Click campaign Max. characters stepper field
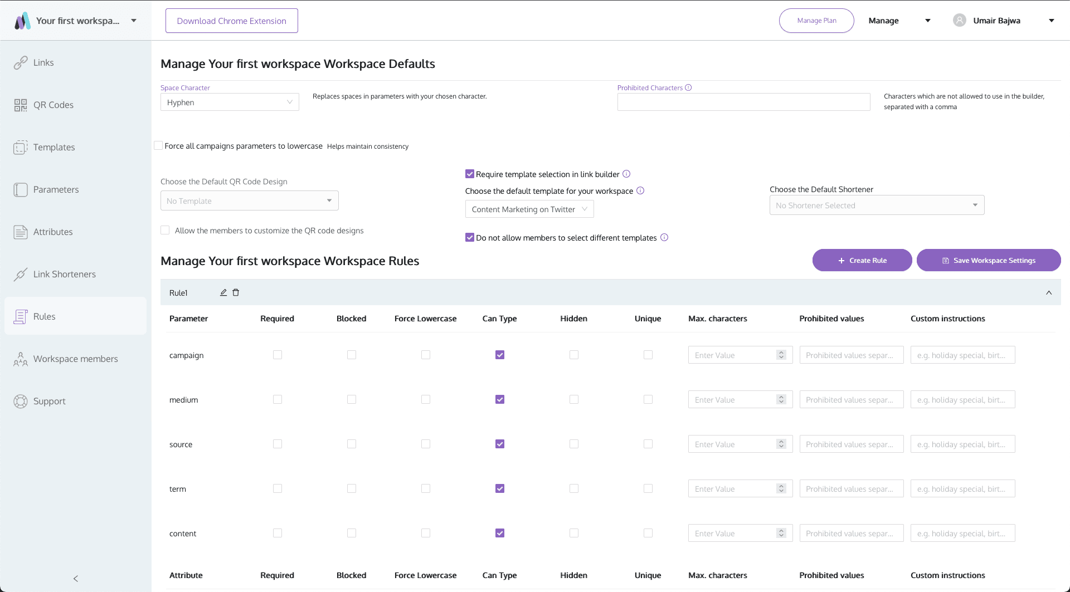This screenshot has height=592, width=1070. tap(740, 355)
